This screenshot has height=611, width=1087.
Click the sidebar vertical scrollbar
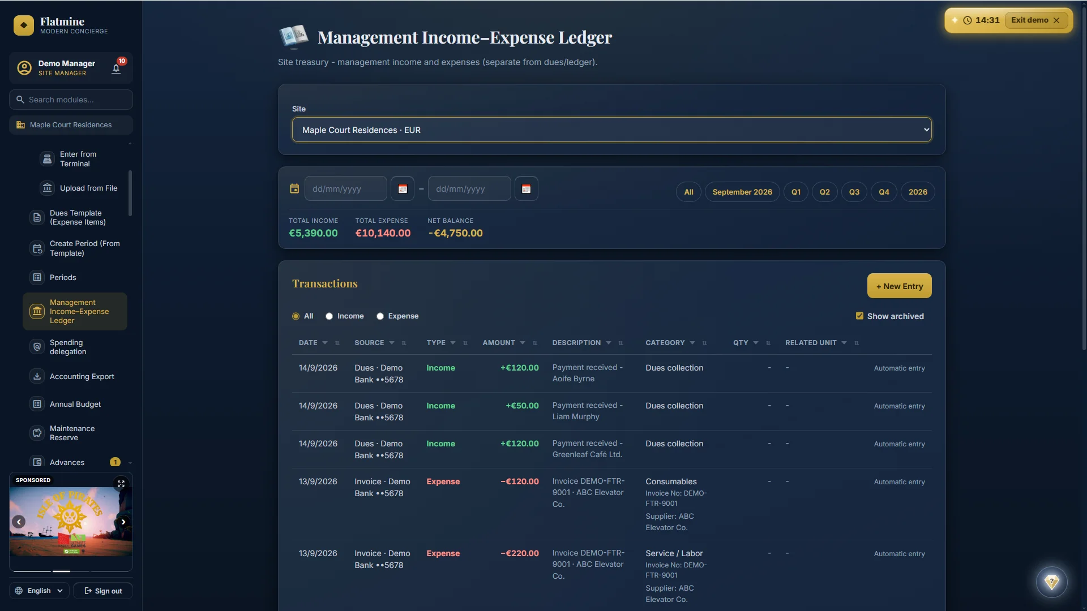tap(130, 193)
